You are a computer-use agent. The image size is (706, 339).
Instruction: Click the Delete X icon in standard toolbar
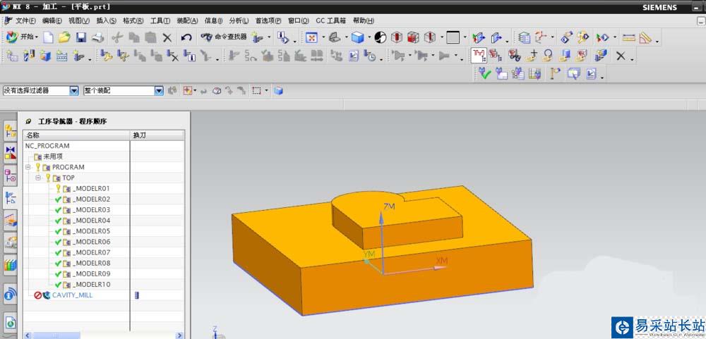coord(167,37)
